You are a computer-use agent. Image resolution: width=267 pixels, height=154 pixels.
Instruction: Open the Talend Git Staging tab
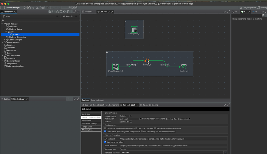click(149, 105)
